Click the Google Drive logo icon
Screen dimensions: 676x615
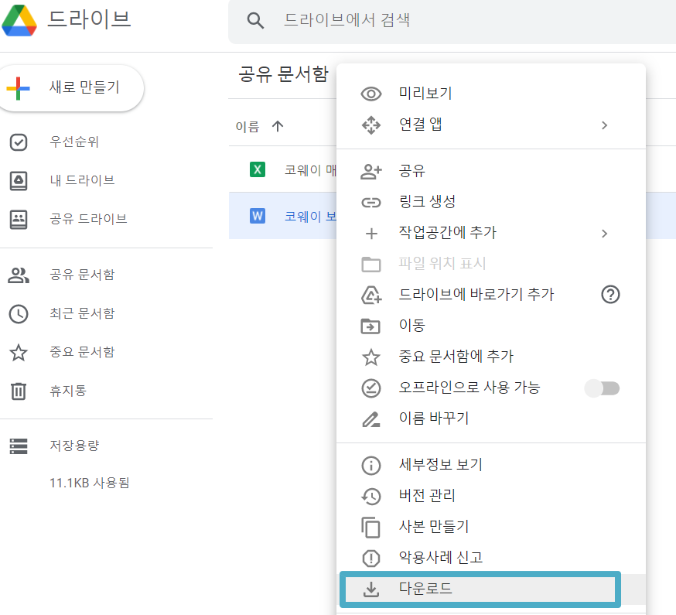tap(19, 20)
